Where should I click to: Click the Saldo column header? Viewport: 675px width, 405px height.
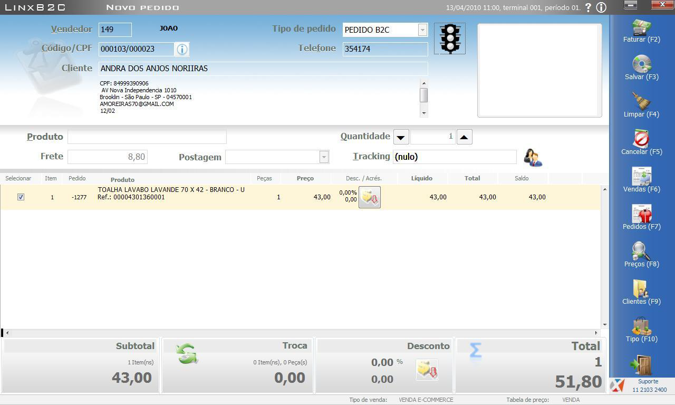point(522,178)
